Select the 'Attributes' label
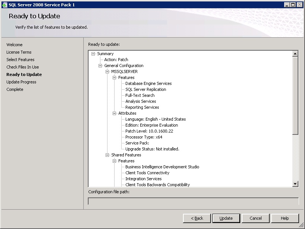This screenshot has height=229, width=305. click(x=127, y=113)
